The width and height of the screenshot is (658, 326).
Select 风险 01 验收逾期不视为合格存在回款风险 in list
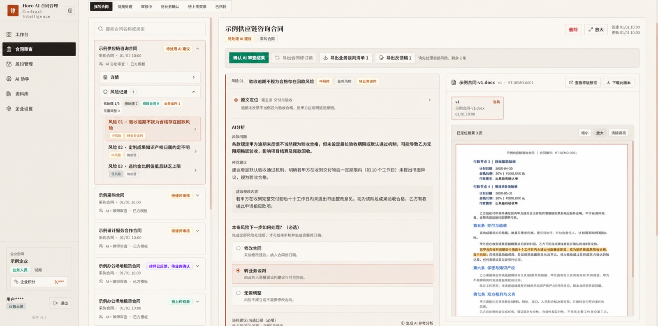153,129
